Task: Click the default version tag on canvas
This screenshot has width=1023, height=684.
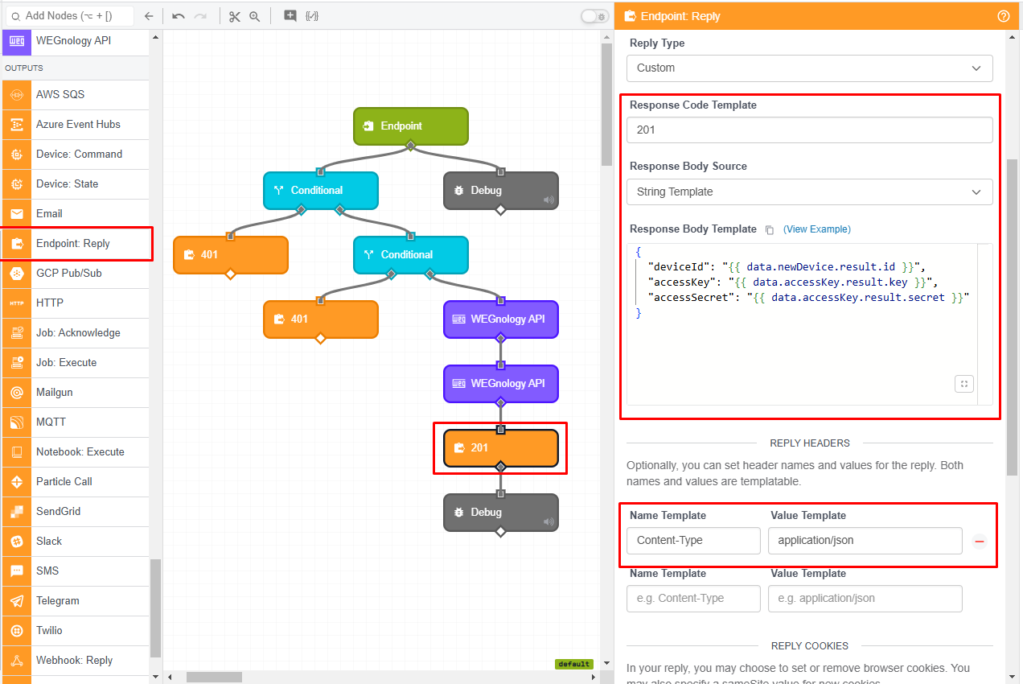Action: tap(574, 664)
